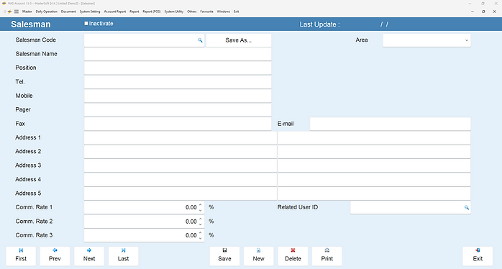Open the System Setting menu

[x=90, y=12]
